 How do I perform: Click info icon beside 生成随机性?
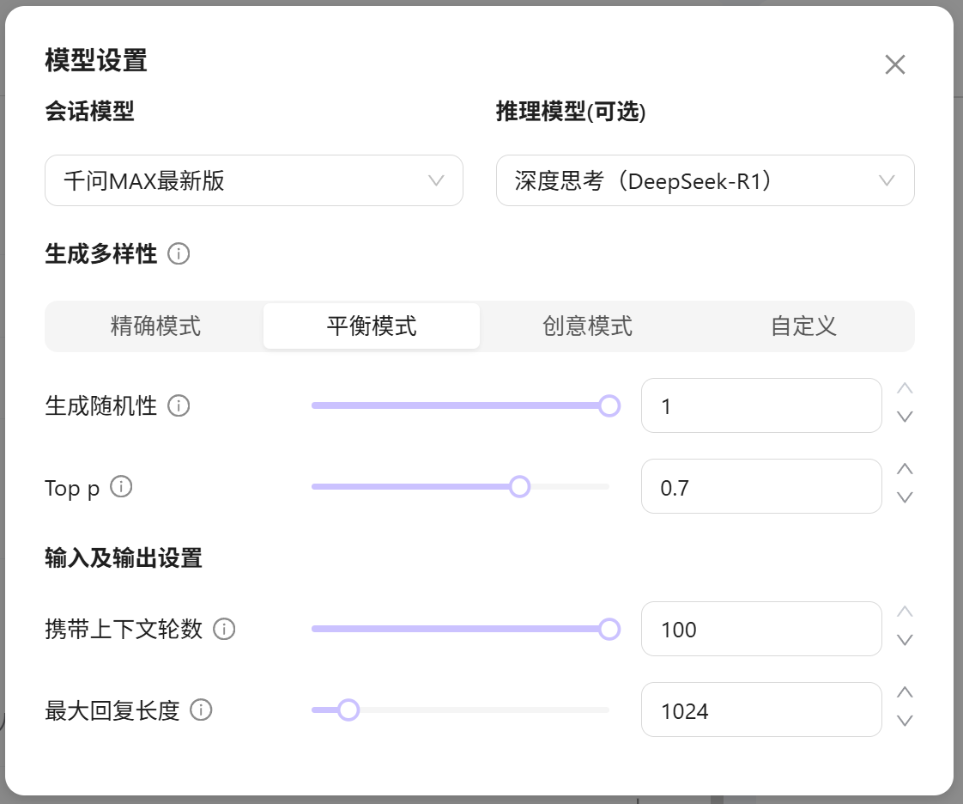[x=179, y=406]
